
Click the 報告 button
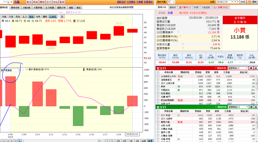tap(35, 2)
